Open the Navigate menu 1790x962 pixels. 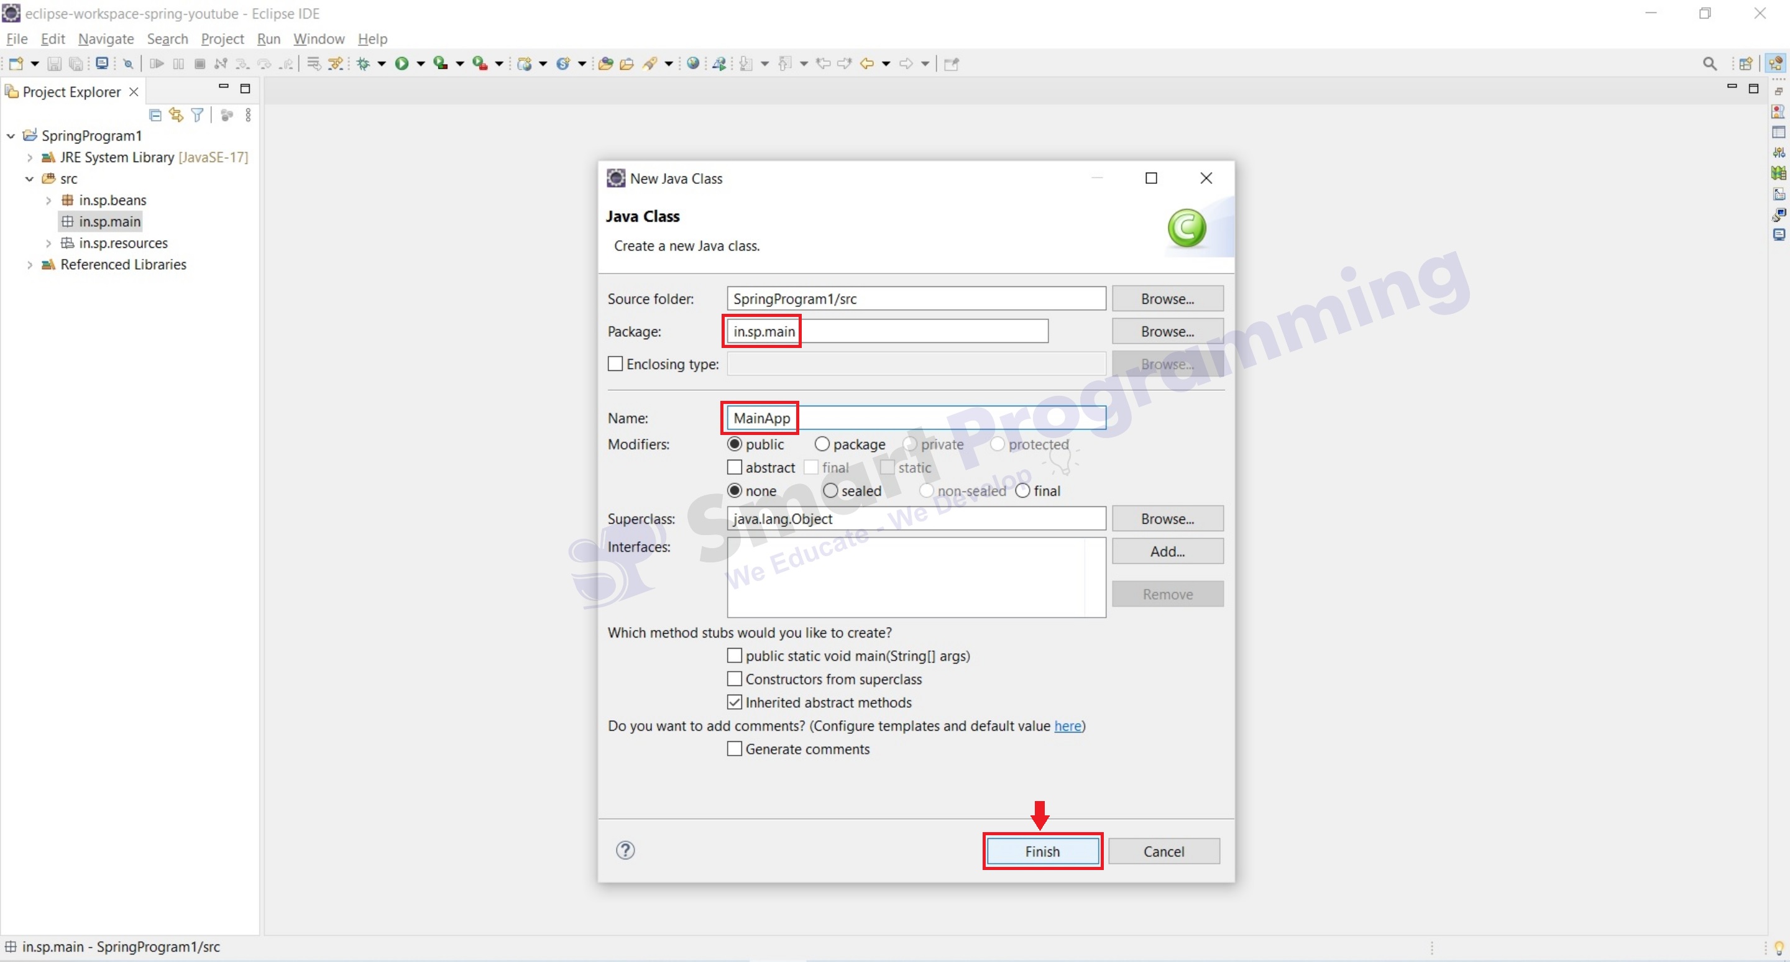pyautogui.click(x=106, y=39)
